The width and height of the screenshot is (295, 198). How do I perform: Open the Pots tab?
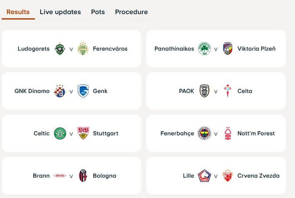point(98,12)
